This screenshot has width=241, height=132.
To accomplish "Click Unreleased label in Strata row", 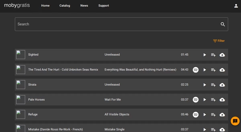I will coord(112,85).
